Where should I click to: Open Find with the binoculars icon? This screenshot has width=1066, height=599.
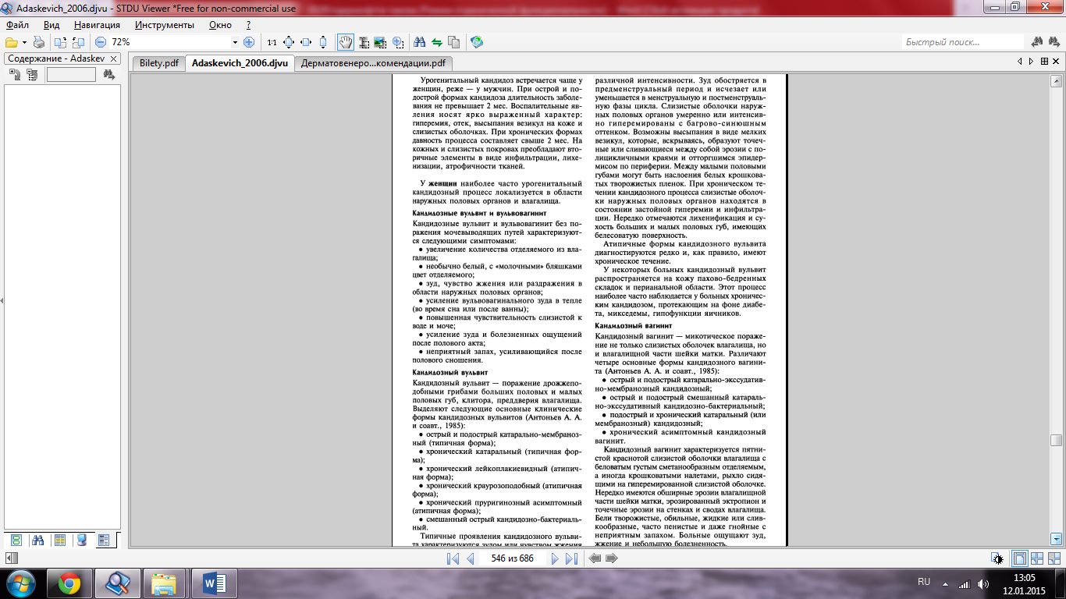click(420, 42)
